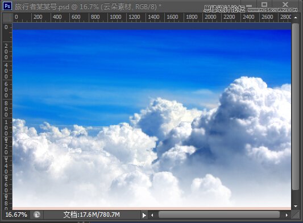
Task: Close the document window
Action: [x=285, y=4]
